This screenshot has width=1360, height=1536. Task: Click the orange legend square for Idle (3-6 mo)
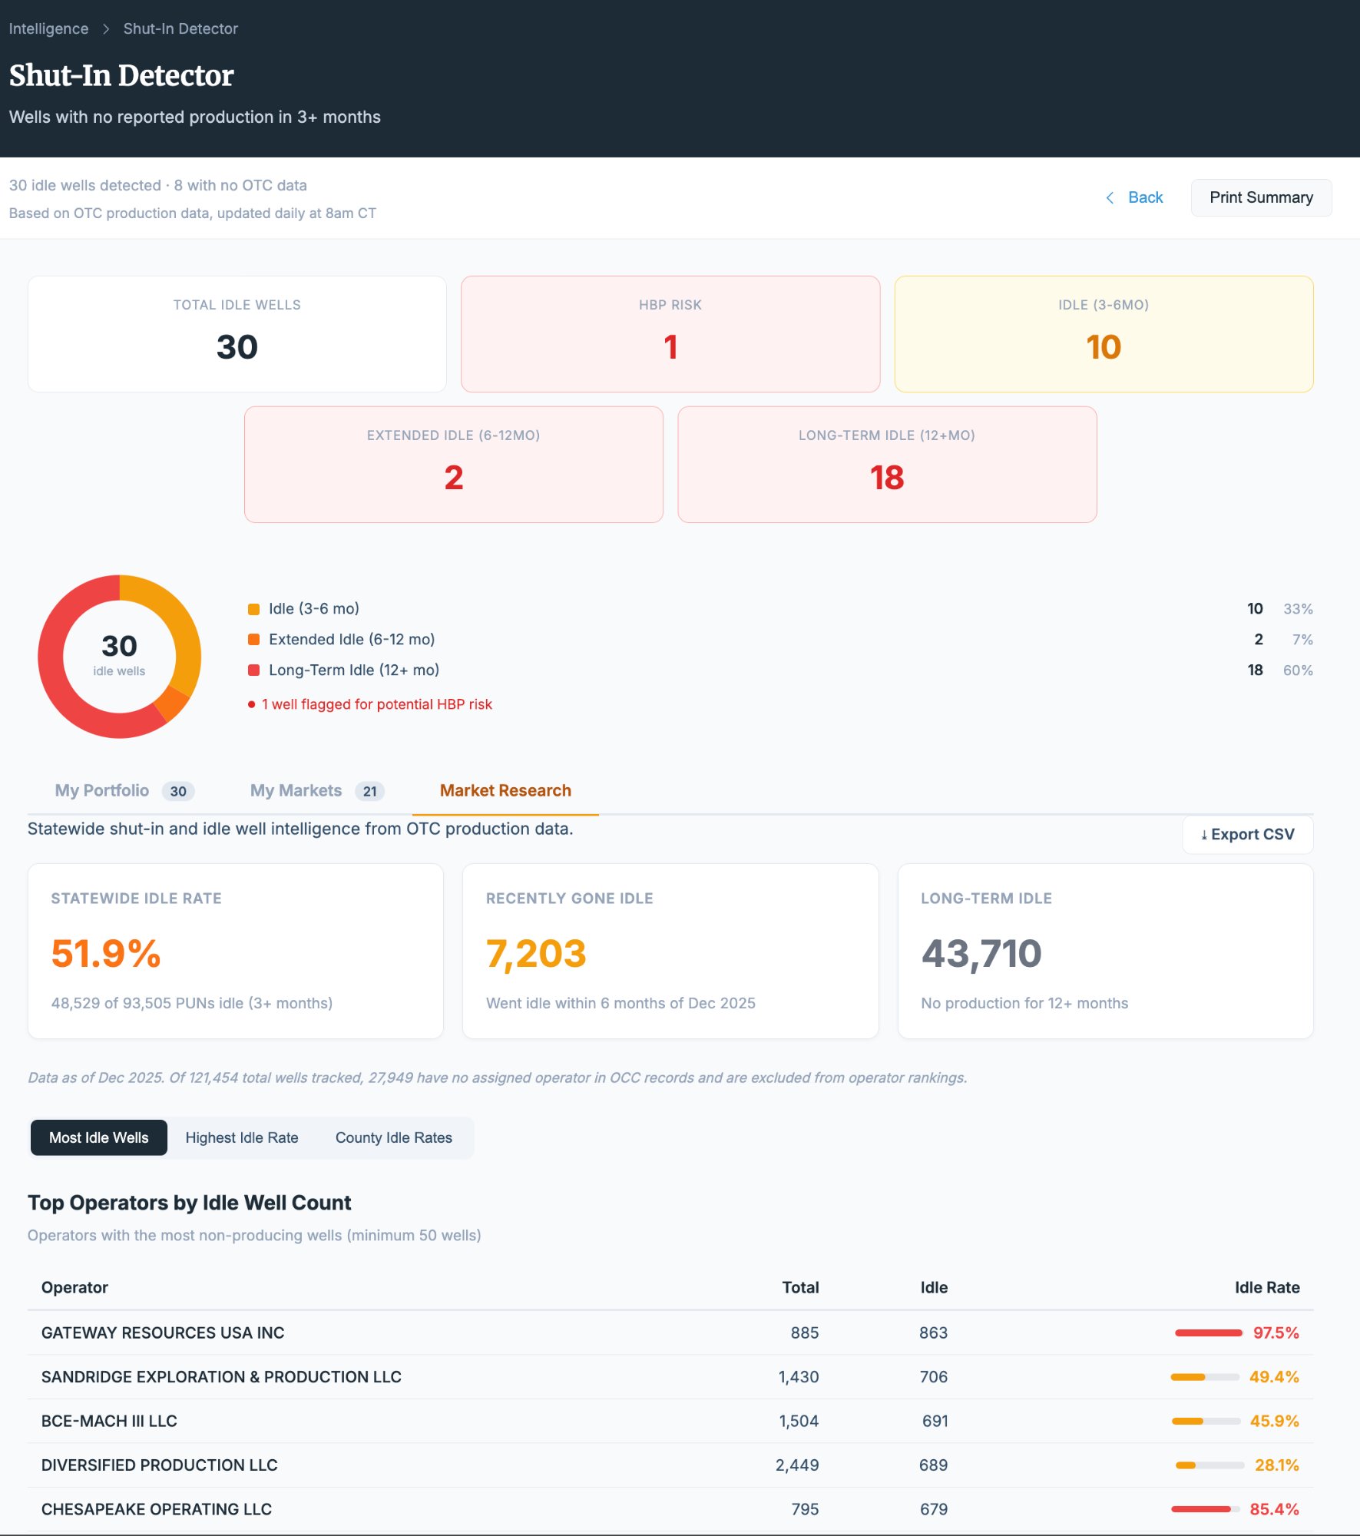tap(252, 607)
